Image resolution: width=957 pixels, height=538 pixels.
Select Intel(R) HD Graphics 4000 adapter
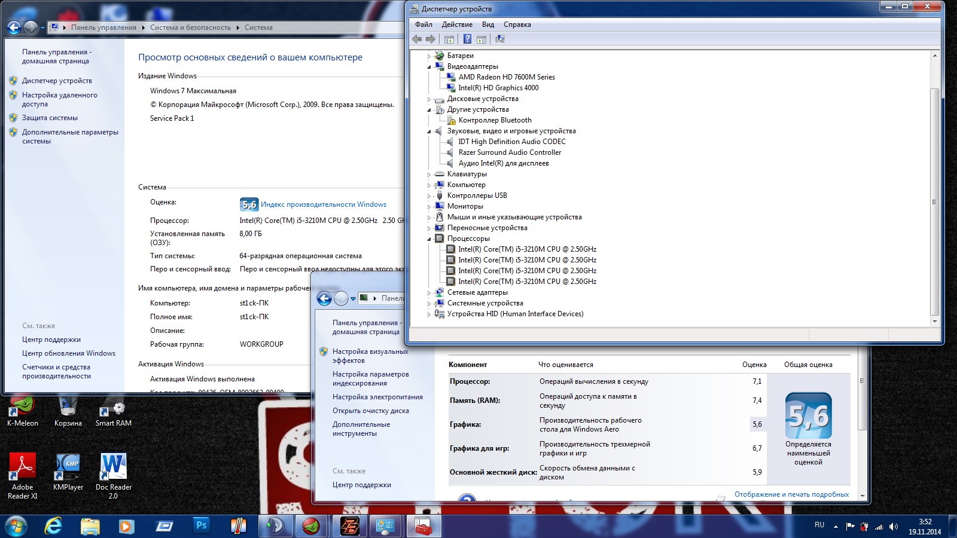click(x=498, y=88)
